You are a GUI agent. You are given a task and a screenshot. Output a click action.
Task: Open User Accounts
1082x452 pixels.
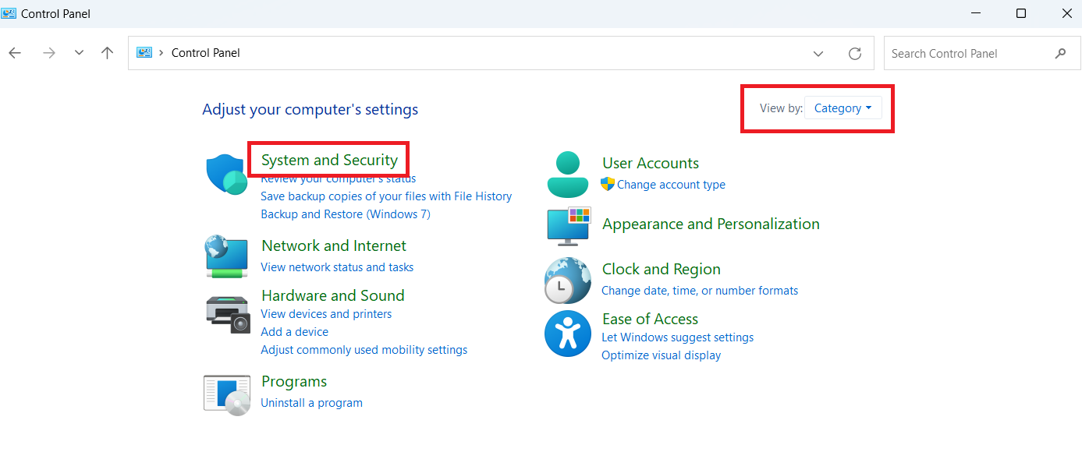pos(651,163)
